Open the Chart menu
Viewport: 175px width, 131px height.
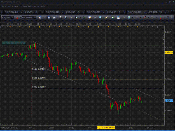[x=8, y=6]
